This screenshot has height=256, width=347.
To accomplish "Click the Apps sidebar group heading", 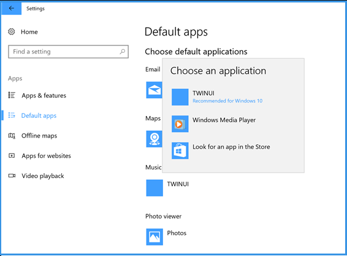I will coord(15,79).
